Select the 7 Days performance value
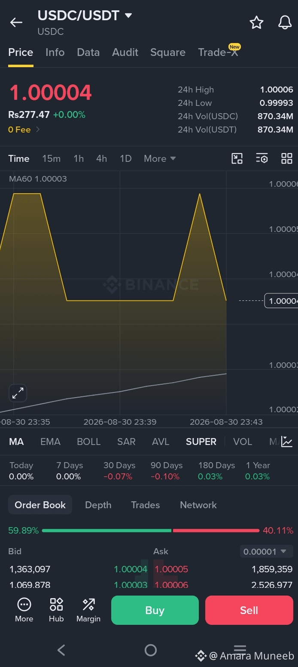Screen dimensions: 298x667 click(68, 476)
